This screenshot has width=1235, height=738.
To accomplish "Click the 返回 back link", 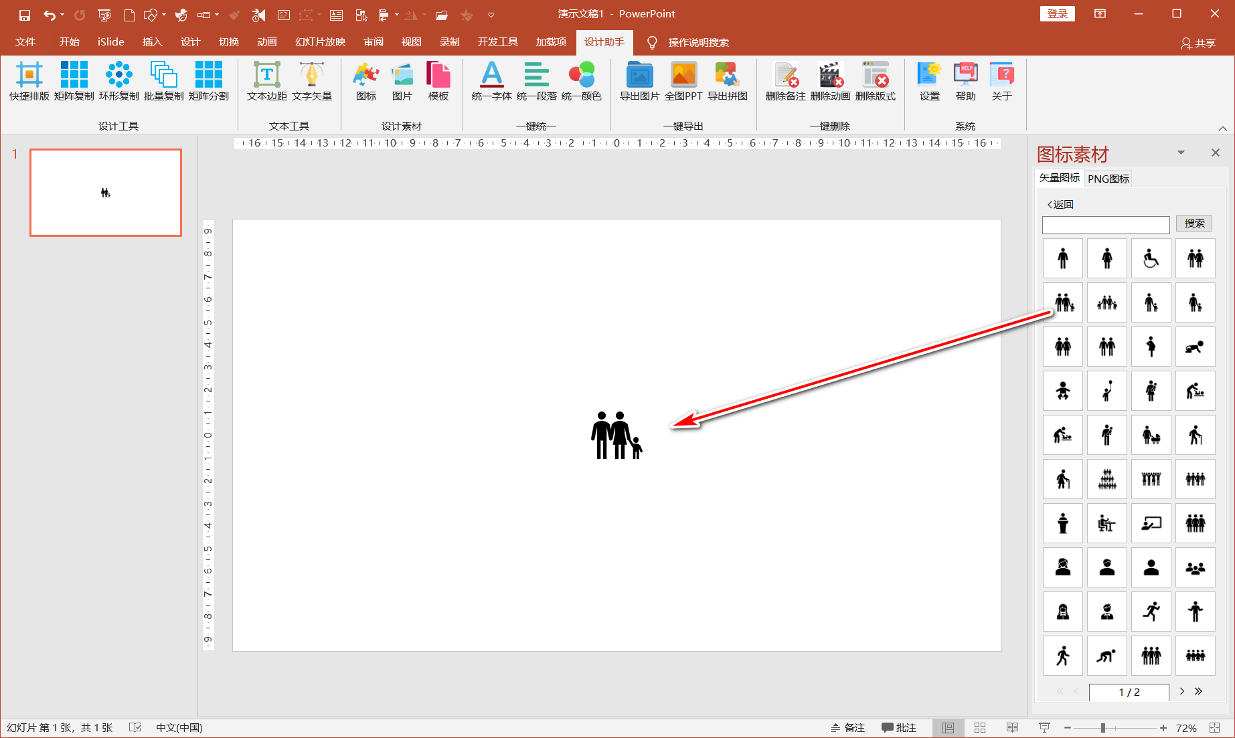I will point(1060,205).
